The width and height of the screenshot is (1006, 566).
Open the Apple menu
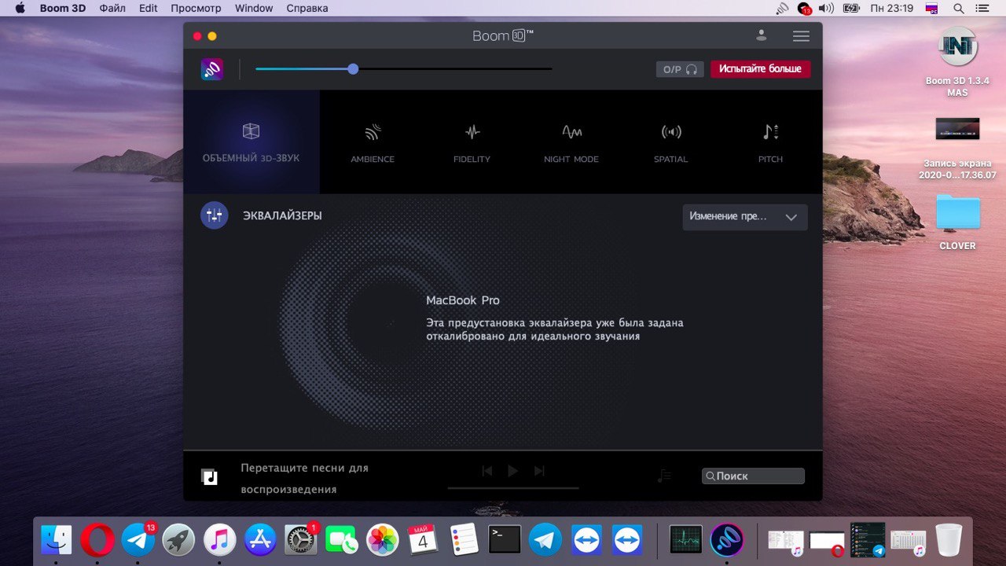pyautogui.click(x=20, y=9)
